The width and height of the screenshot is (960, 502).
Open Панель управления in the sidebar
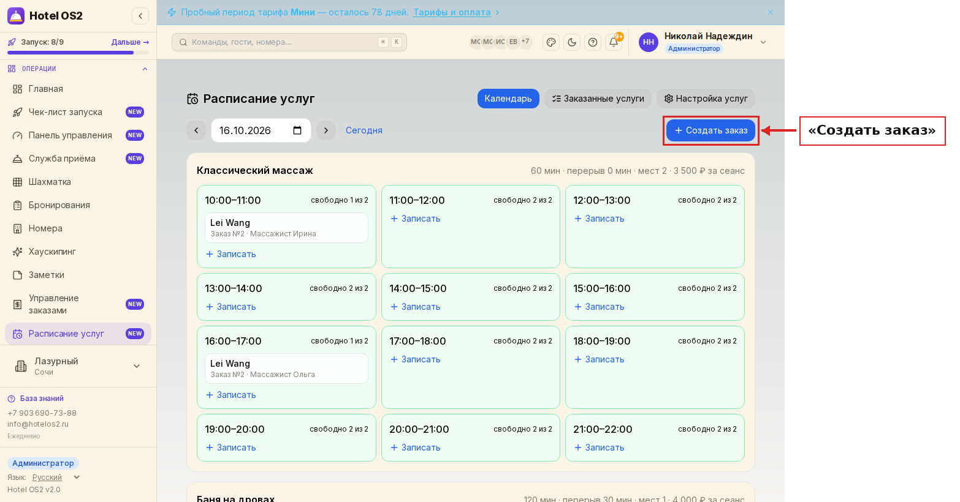(x=78, y=135)
